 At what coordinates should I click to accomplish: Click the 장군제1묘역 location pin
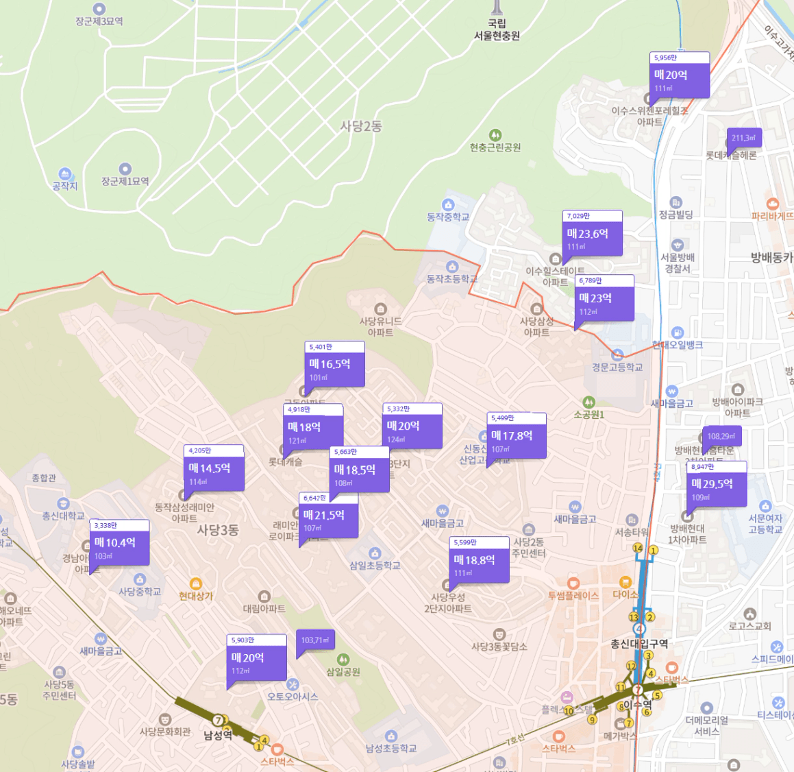[x=125, y=169]
